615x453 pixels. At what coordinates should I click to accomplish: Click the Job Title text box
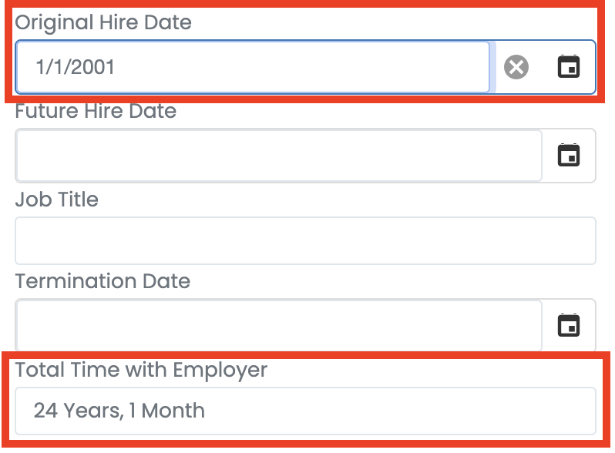pos(305,240)
